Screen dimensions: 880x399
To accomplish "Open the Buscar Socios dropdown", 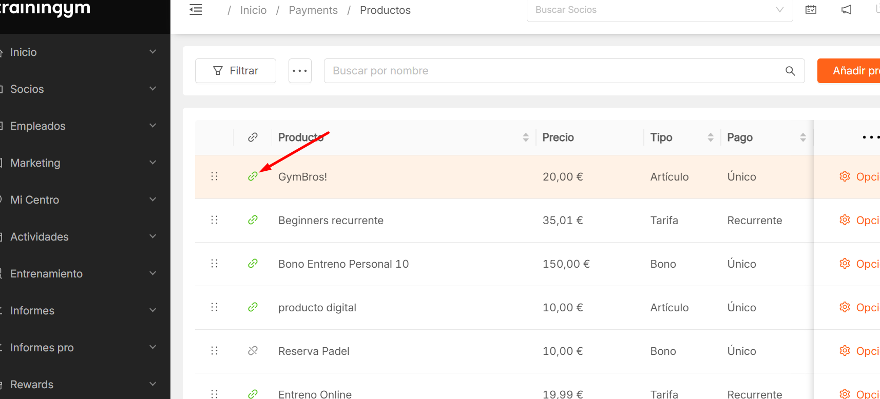I will coord(659,10).
